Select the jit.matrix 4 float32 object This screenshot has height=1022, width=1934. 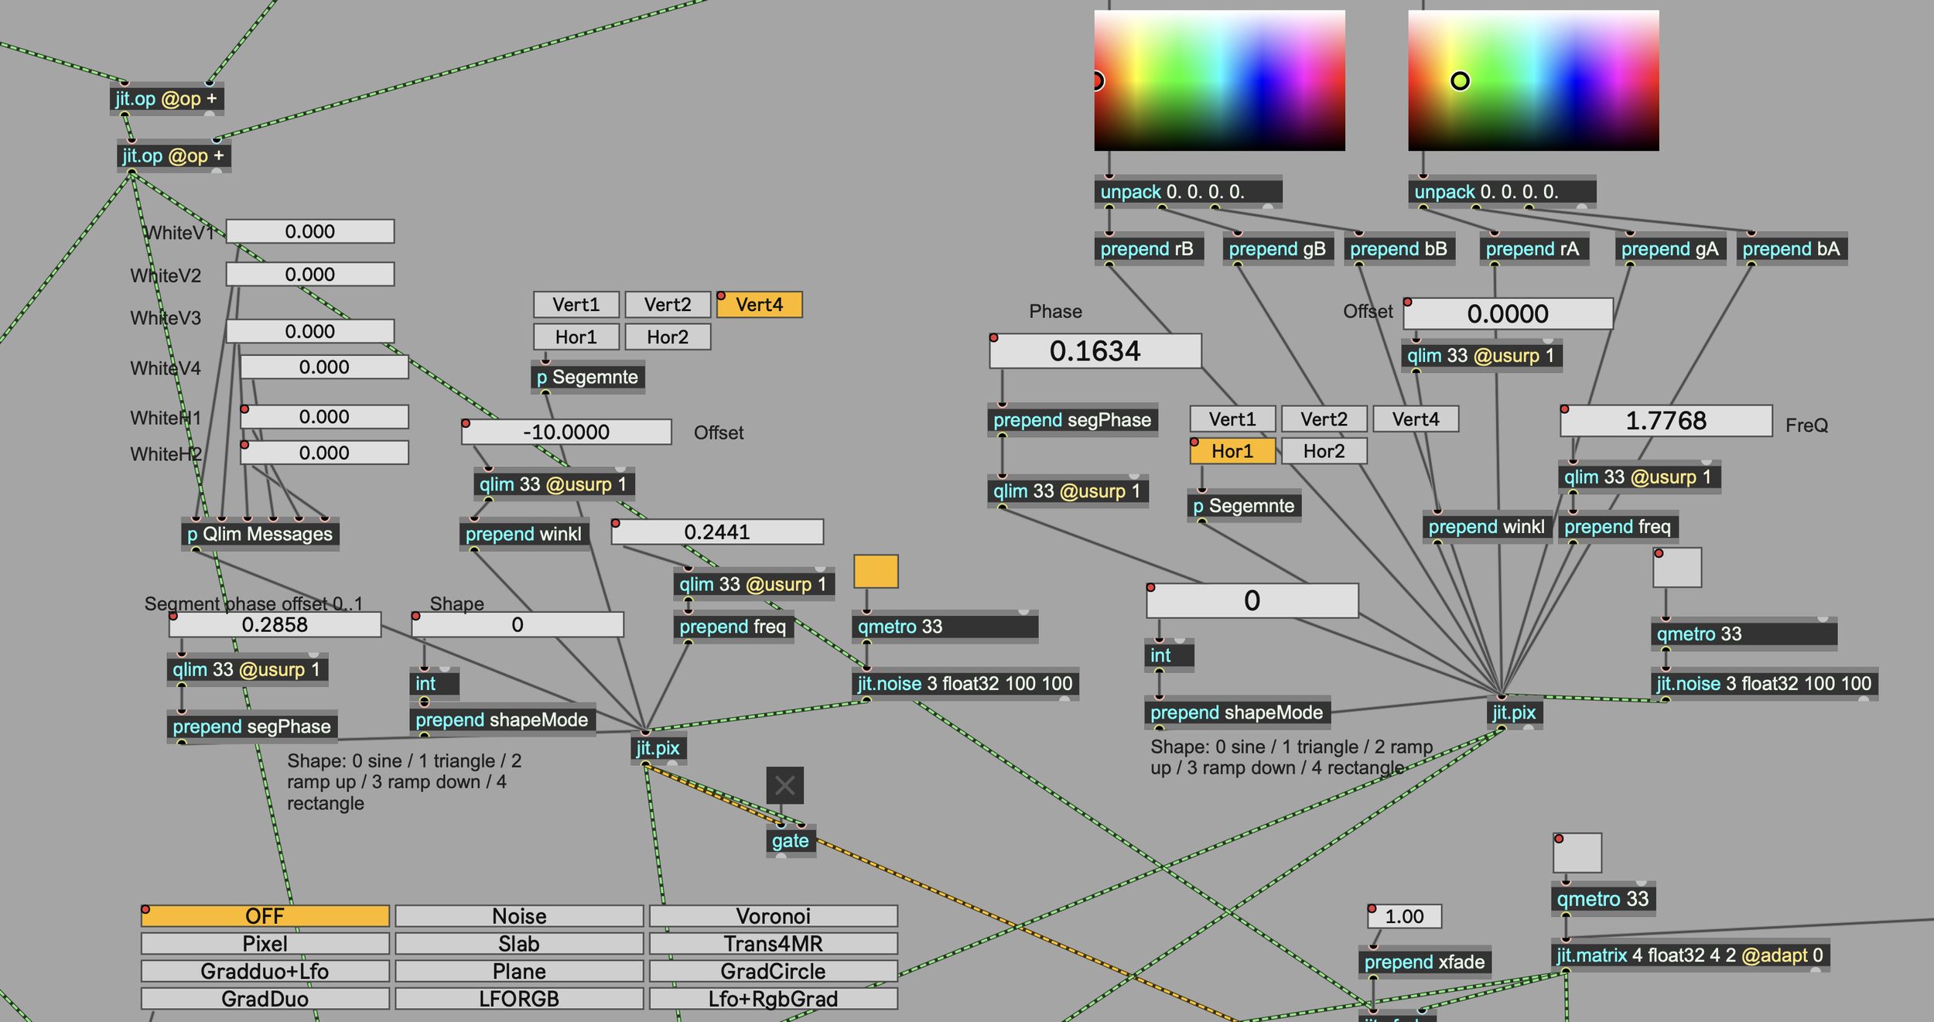[x=1690, y=955]
